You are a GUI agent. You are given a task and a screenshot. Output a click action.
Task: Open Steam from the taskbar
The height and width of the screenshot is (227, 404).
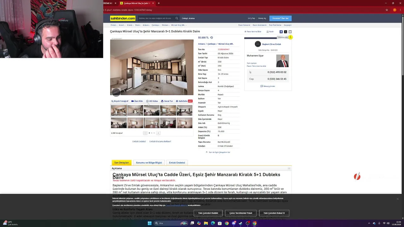[x=241, y=223]
